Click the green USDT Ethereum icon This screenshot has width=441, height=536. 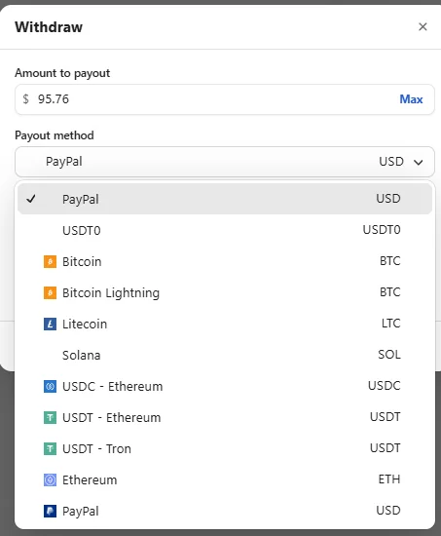(50, 418)
